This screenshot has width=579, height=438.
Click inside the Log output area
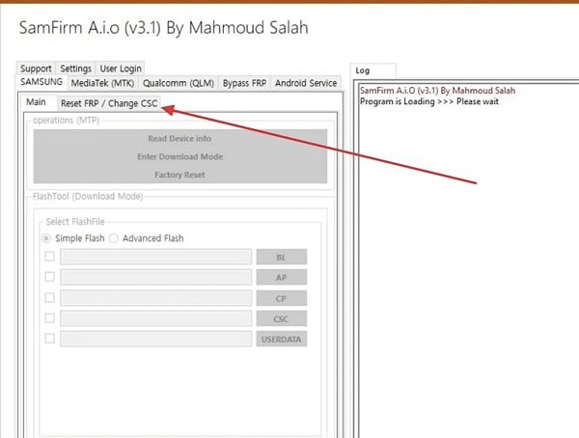[x=463, y=270]
